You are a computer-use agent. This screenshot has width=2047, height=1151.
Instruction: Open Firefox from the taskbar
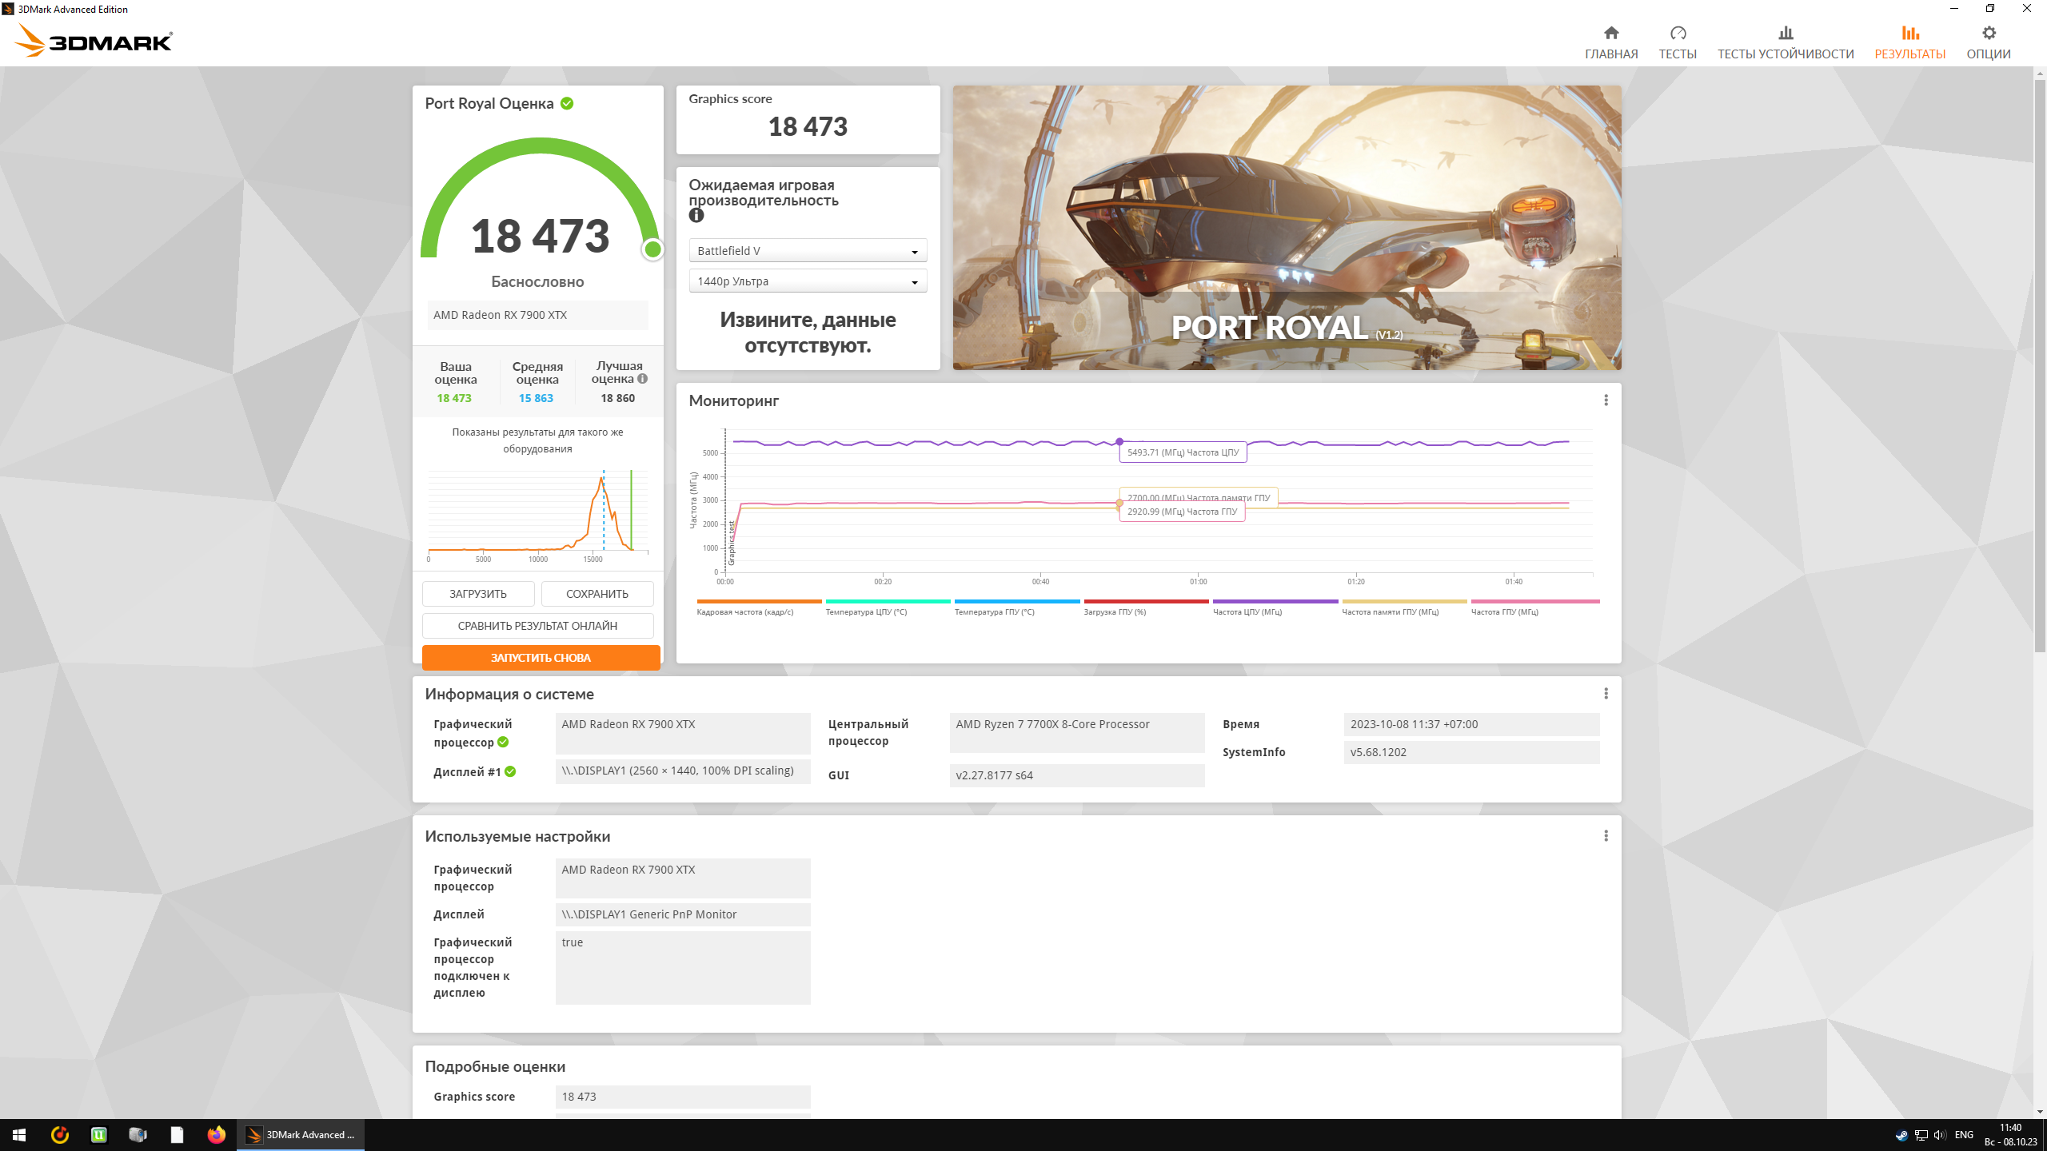(216, 1134)
